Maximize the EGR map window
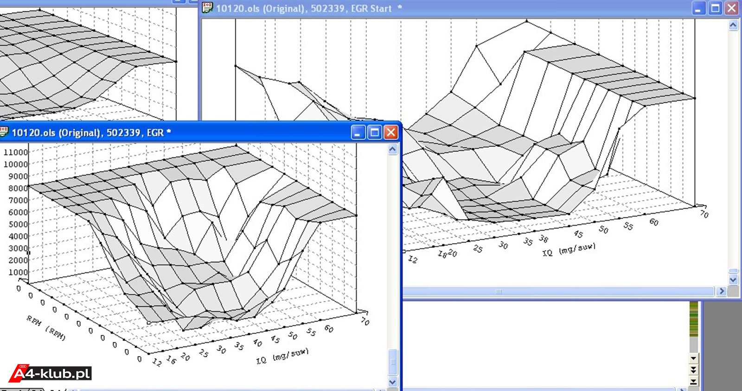The height and width of the screenshot is (391, 742). 375,132
